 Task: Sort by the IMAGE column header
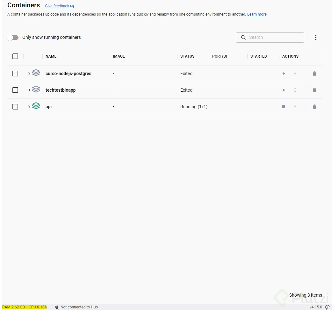click(x=119, y=56)
